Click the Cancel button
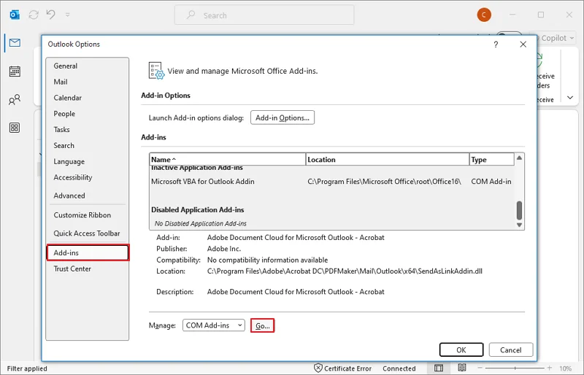The image size is (584, 375). [510, 350]
